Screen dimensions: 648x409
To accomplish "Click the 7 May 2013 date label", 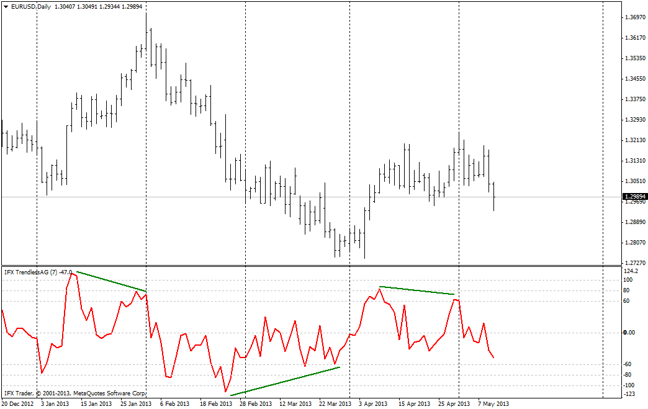I will (493, 404).
